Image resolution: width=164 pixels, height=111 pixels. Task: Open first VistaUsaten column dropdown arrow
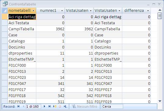pyautogui.click(x=91, y=11)
